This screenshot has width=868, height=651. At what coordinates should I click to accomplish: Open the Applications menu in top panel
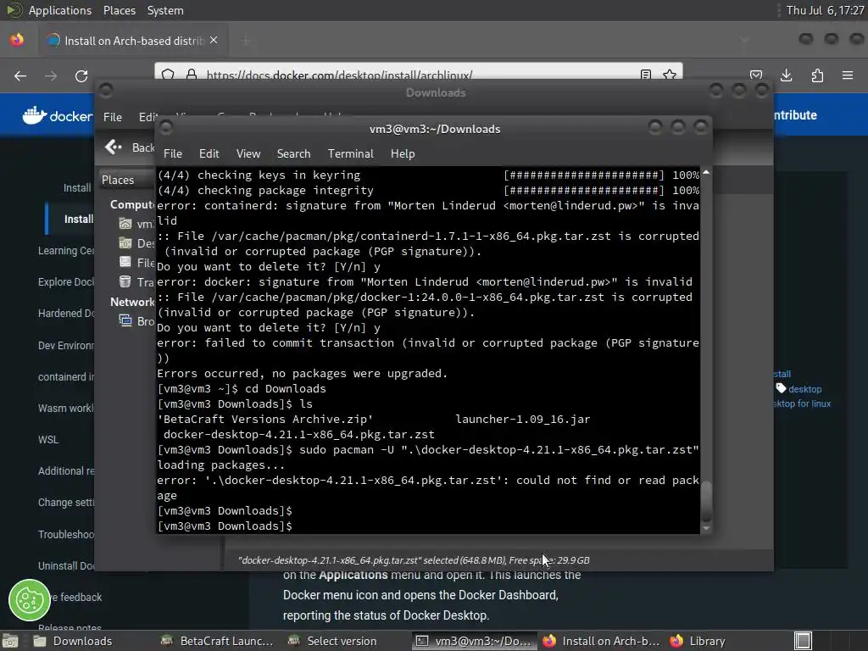(x=60, y=10)
